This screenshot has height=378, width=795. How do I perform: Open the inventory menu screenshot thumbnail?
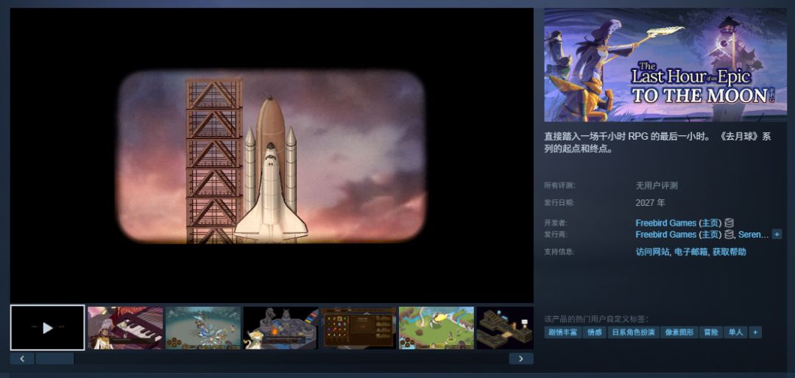pyautogui.click(x=358, y=328)
